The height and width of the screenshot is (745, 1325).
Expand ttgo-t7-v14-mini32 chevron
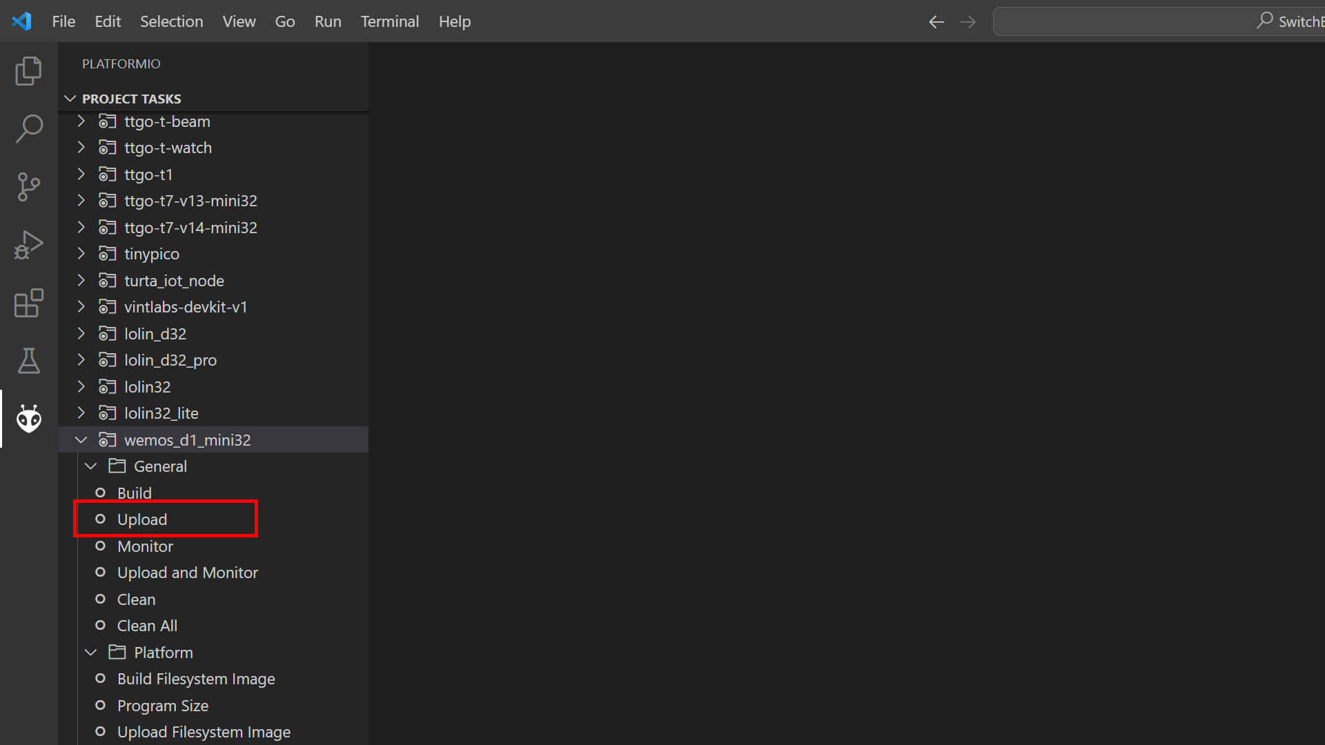pyautogui.click(x=81, y=227)
